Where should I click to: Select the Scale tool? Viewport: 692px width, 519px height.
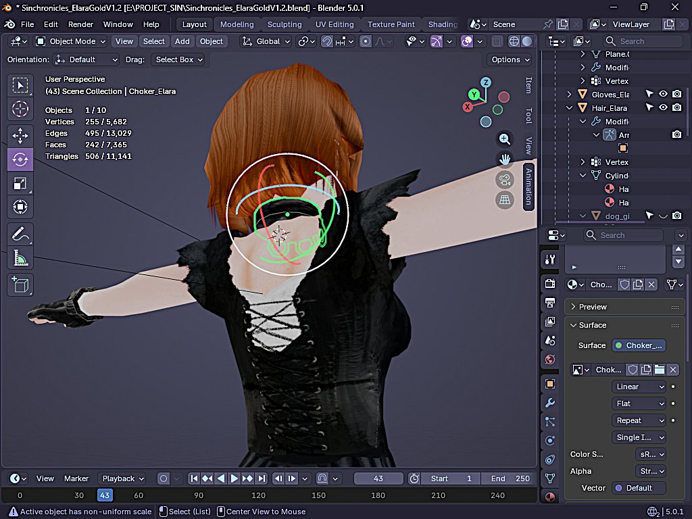[20, 183]
